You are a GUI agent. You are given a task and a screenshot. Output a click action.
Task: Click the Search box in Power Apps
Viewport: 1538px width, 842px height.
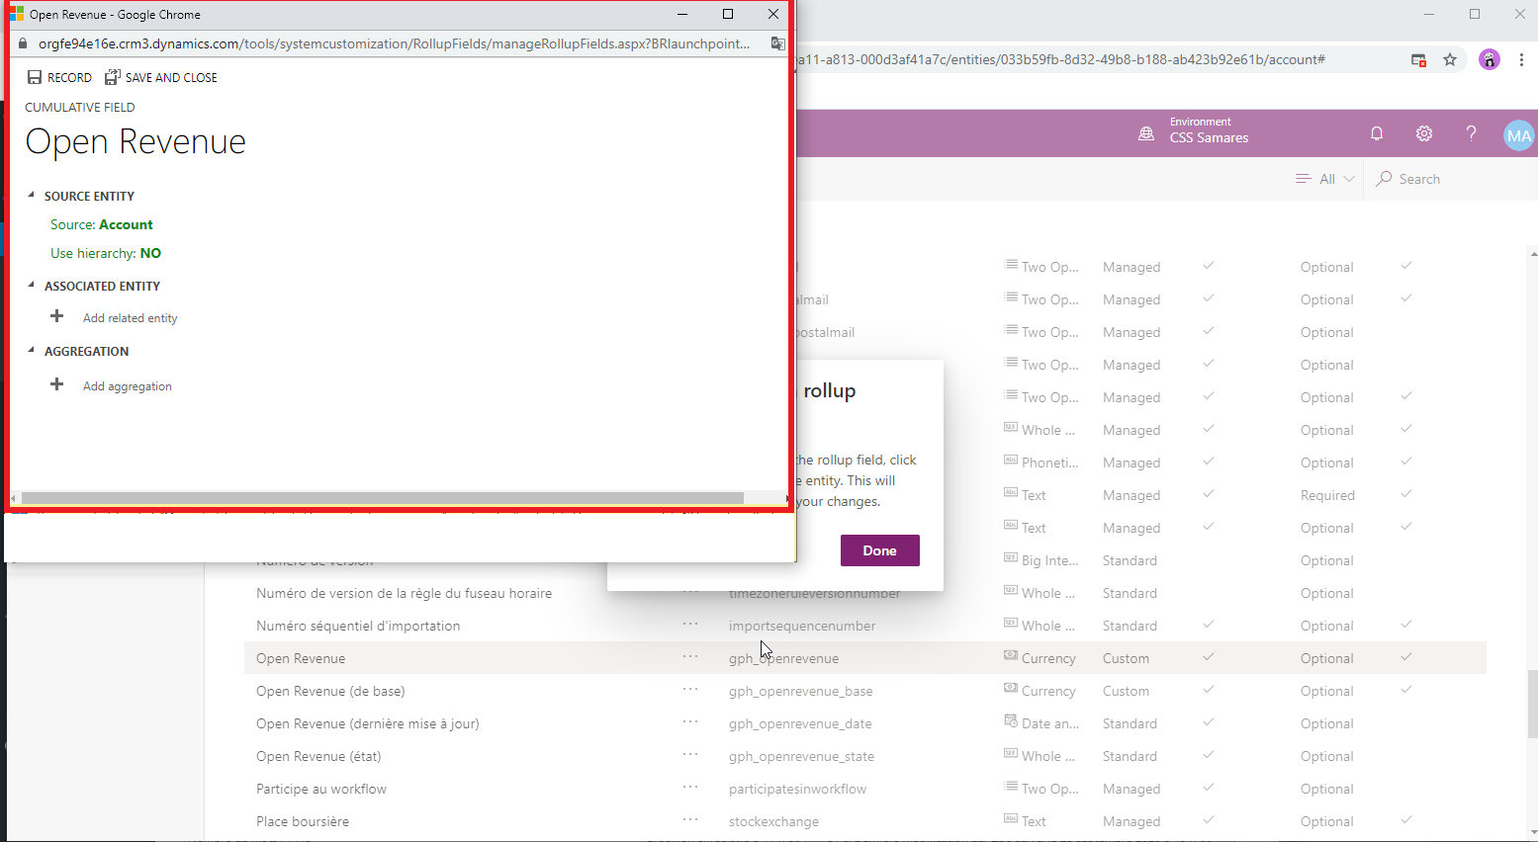[1450, 179]
